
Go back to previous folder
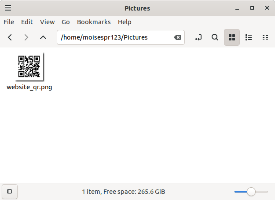pyautogui.click(x=10, y=37)
